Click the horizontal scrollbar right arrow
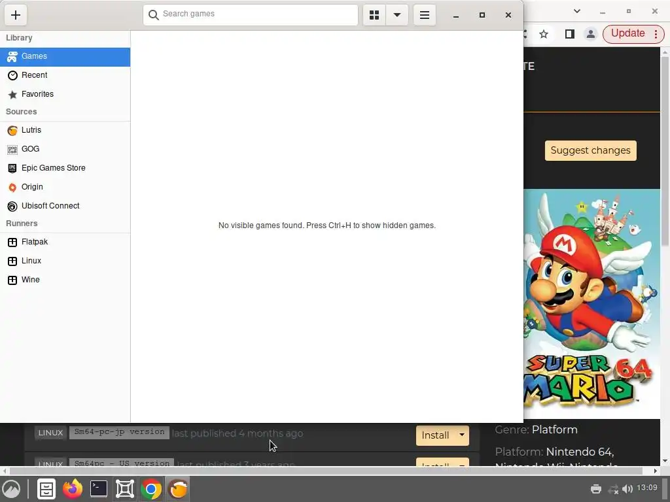This screenshot has width=670, height=502. [x=656, y=471]
